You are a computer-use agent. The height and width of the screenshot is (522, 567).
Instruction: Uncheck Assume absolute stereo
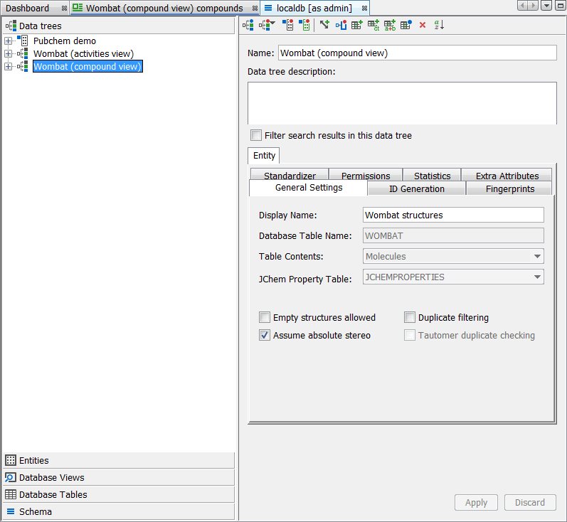pyautogui.click(x=265, y=335)
